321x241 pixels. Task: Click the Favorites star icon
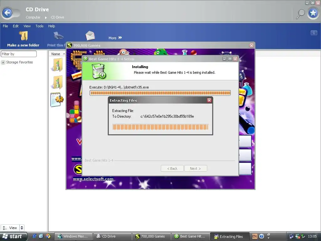click(x=313, y=13)
